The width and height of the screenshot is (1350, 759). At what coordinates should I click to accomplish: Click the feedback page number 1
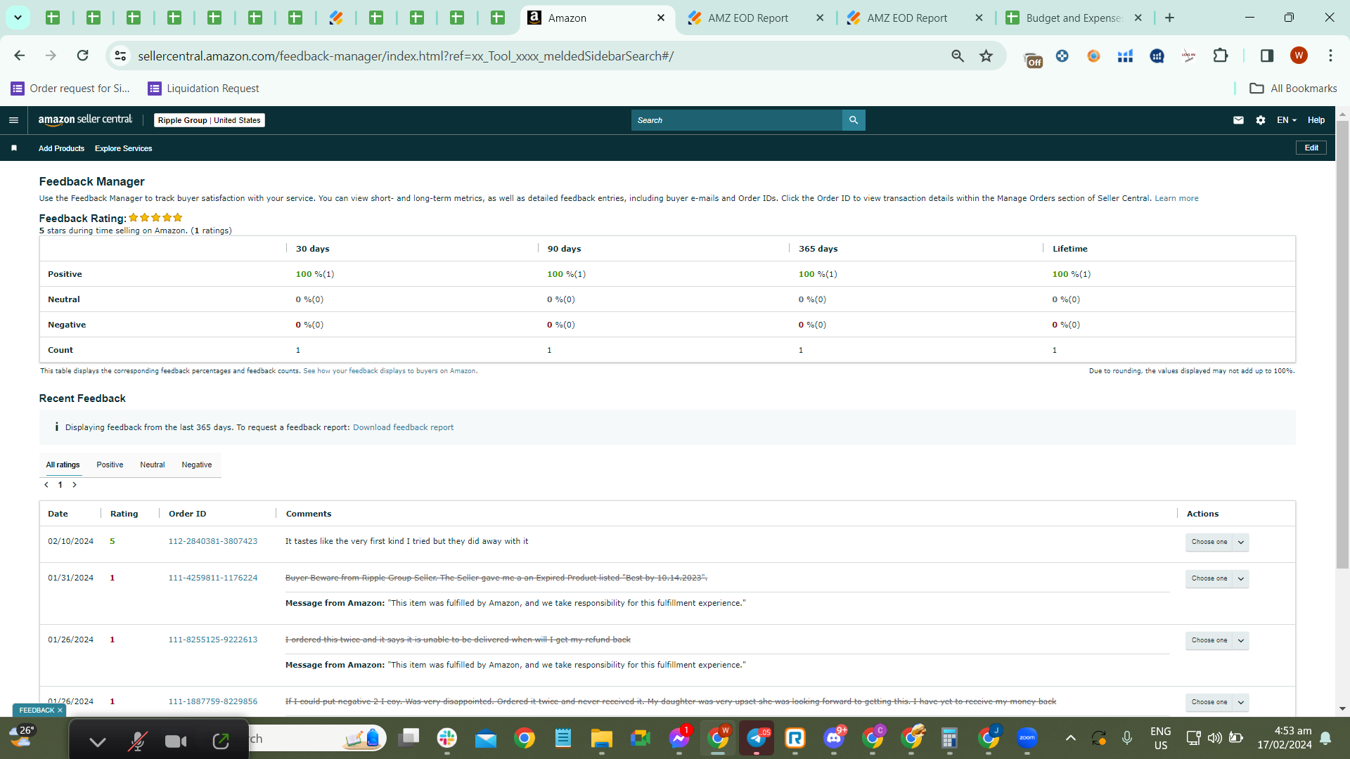tap(60, 485)
